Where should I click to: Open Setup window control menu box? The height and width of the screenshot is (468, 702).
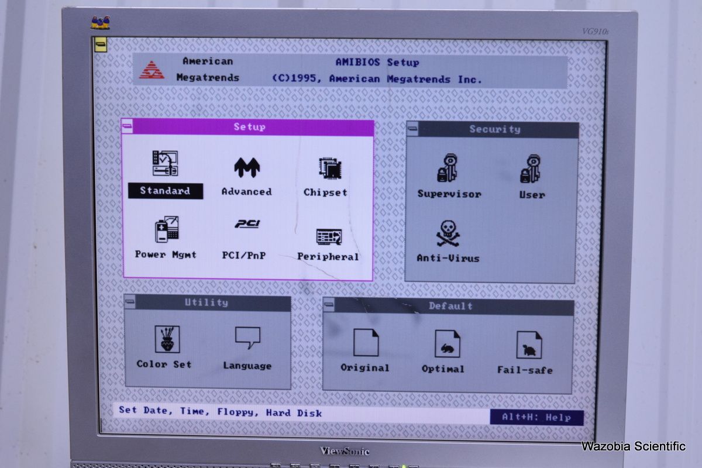pyautogui.click(x=128, y=126)
